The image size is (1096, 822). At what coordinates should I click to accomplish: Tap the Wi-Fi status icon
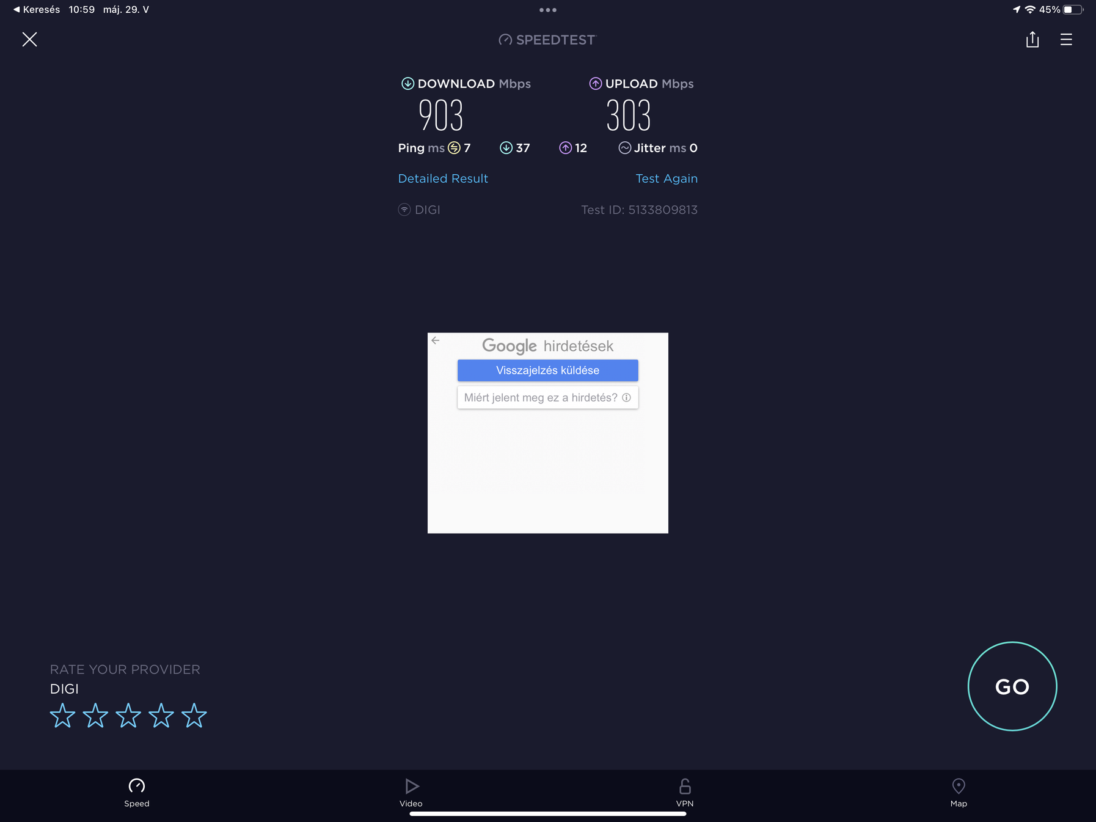point(1030,10)
